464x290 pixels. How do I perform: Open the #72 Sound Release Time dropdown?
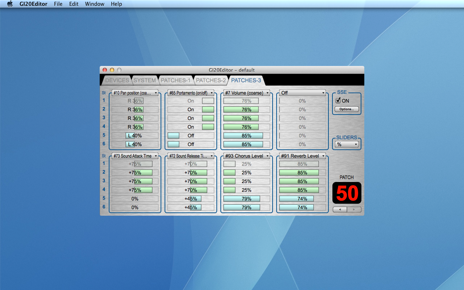tap(191, 156)
